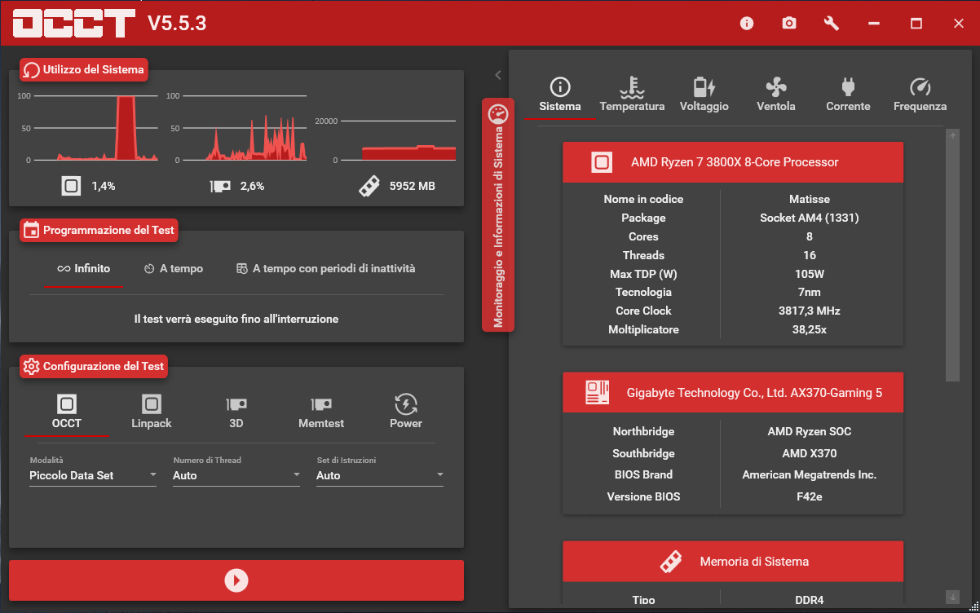Viewport: 980px width, 613px height.
Task: Open settings via the wrench icon
Action: (832, 24)
